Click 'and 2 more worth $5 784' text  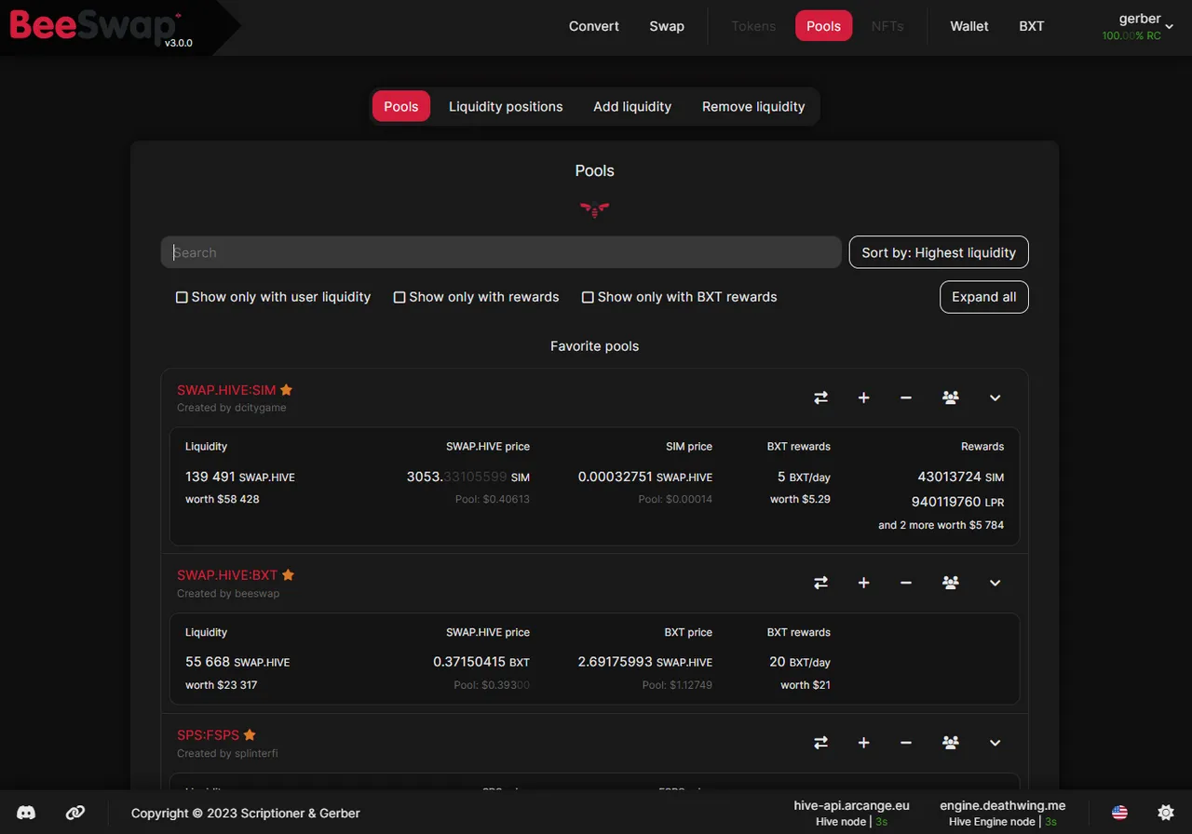941,525
